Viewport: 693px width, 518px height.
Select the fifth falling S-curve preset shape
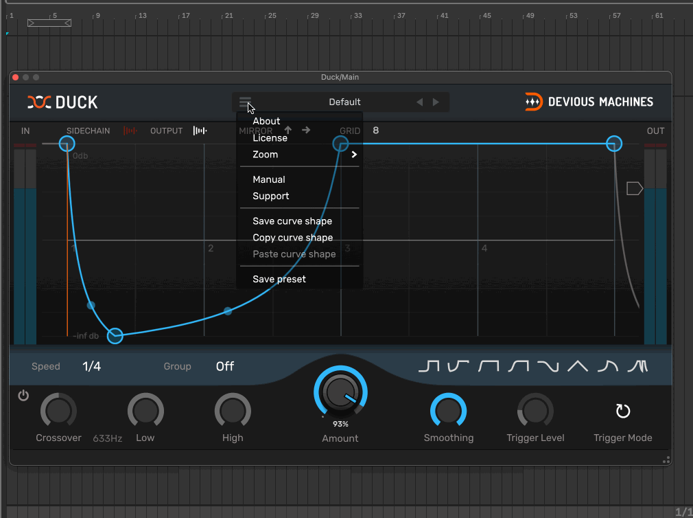(x=548, y=366)
